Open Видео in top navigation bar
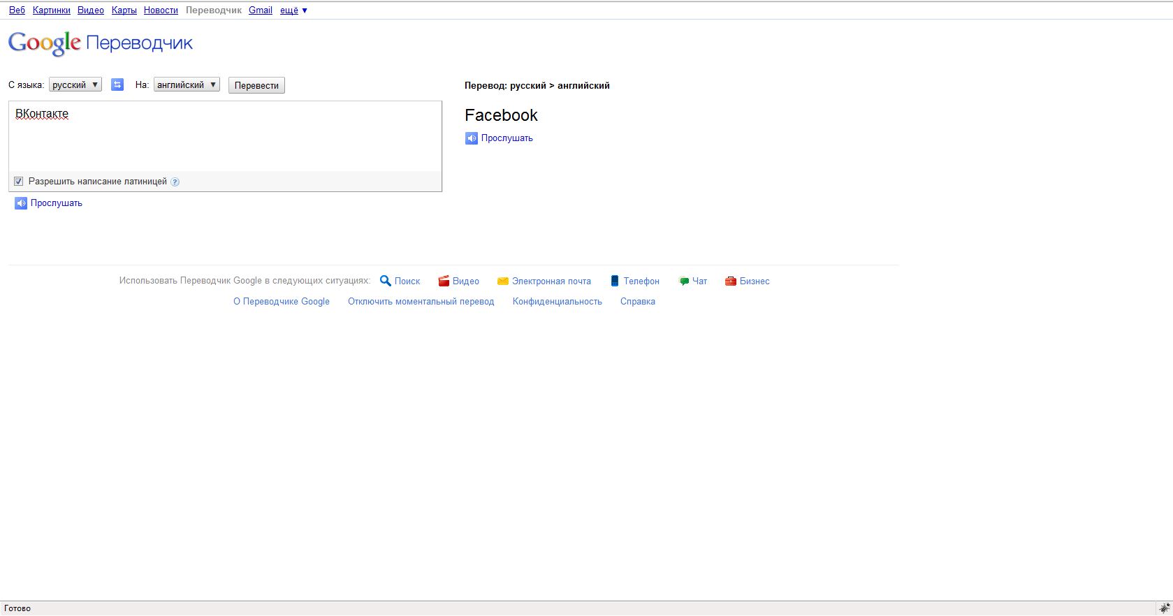Viewport: 1173px width, 616px height. point(91,10)
